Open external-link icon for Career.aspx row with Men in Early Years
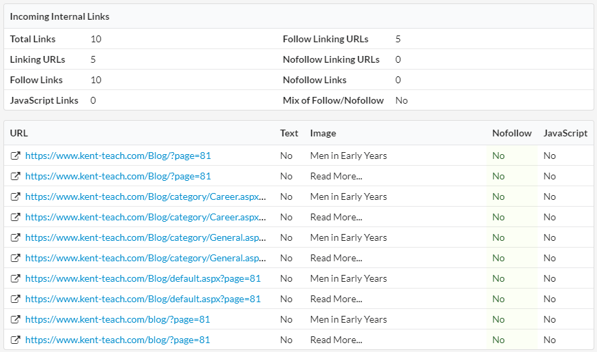Viewport: 597px width, 352px height. coord(15,196)
